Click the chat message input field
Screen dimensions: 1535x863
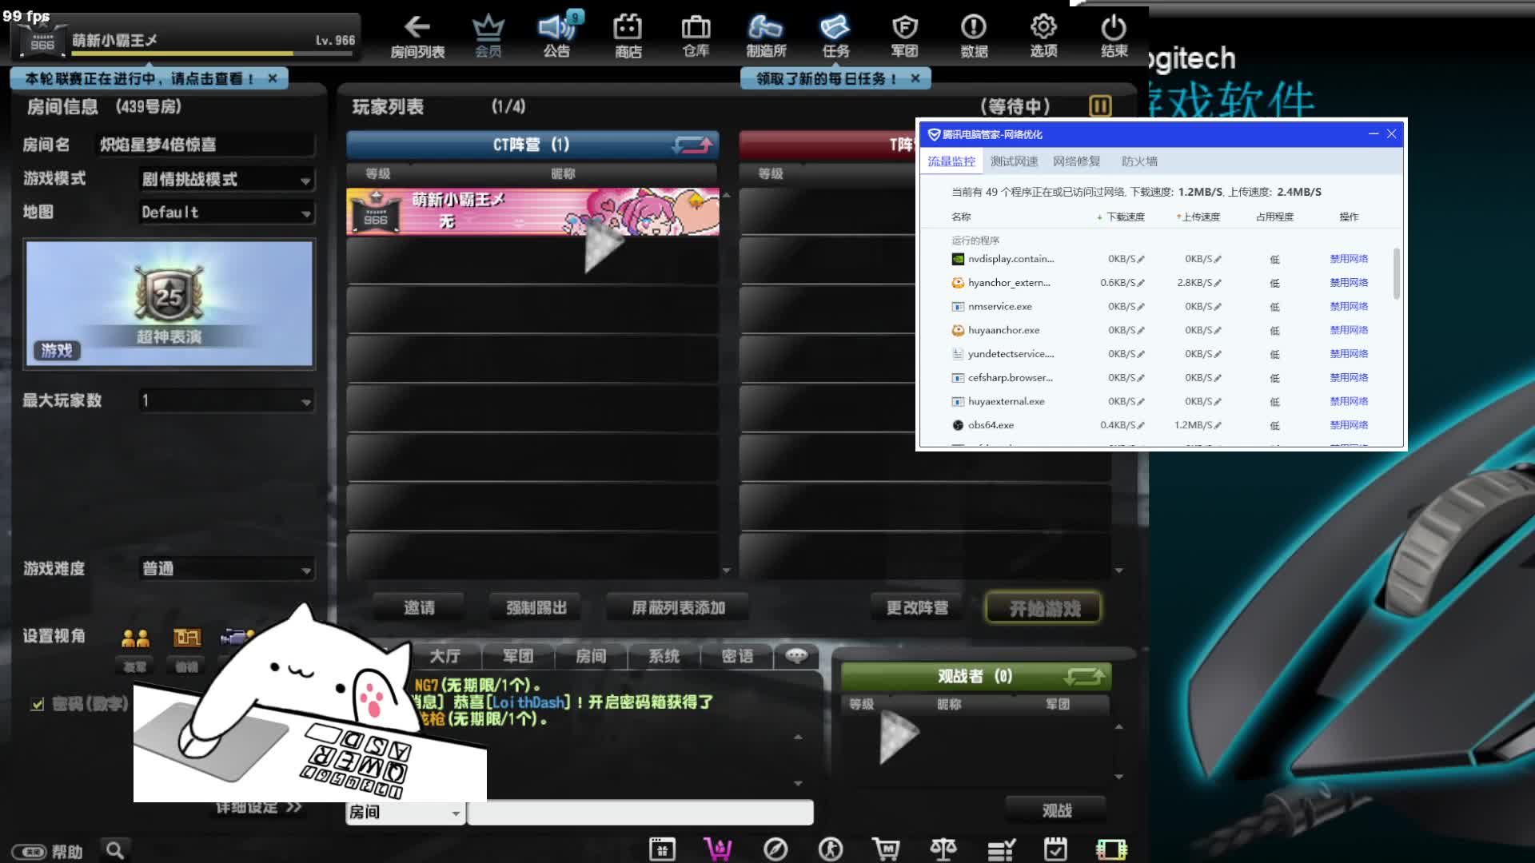tap(640, 812)
